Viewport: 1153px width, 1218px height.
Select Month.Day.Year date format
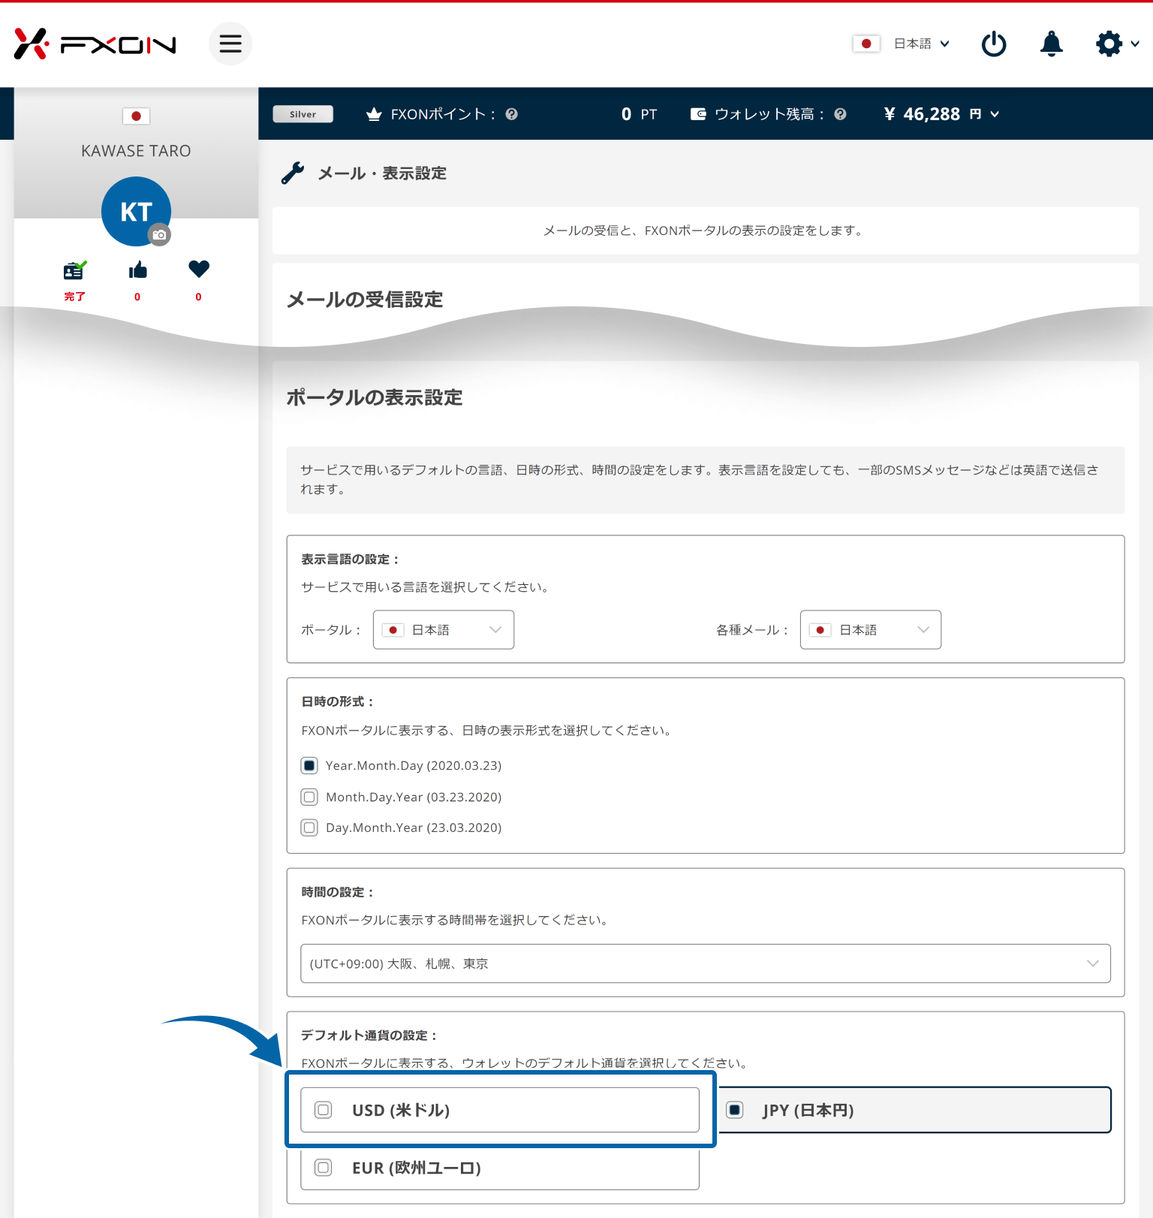point(309,797)
